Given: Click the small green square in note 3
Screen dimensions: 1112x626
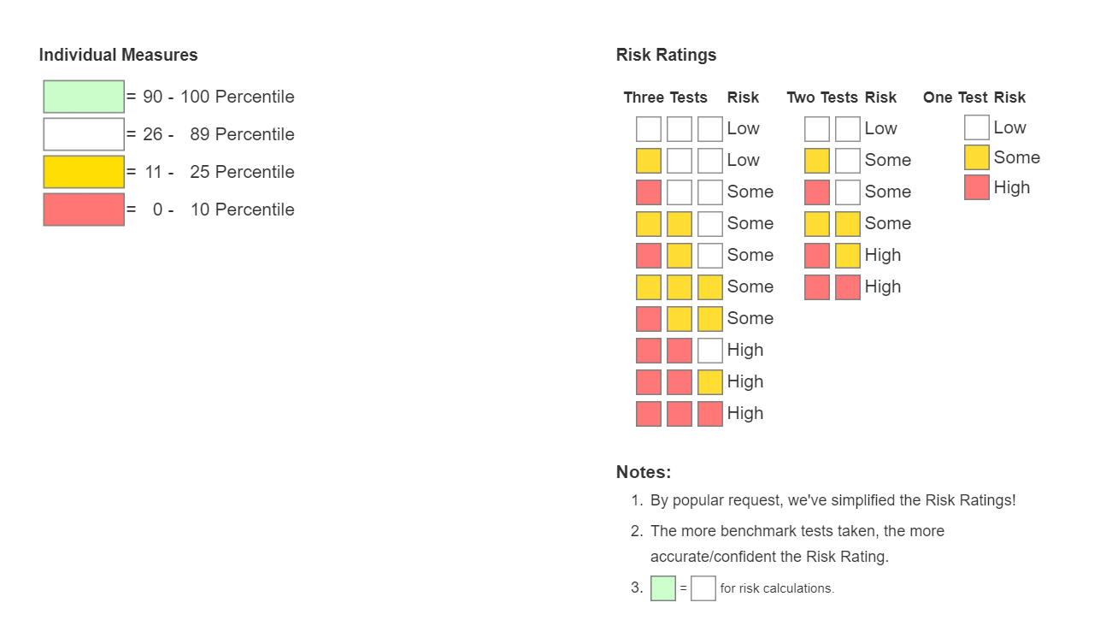Looking at the screenshot, I should 662,588.
